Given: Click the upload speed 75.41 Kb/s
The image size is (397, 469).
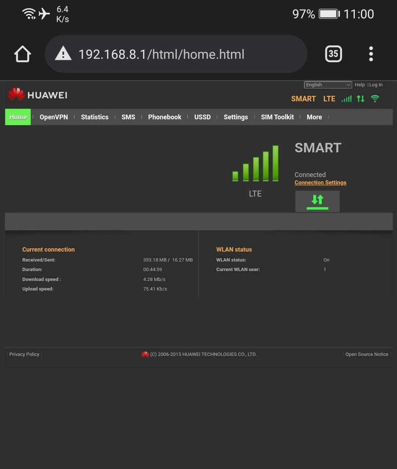Looking at the screenshot, I should click(x=155, y=289).
